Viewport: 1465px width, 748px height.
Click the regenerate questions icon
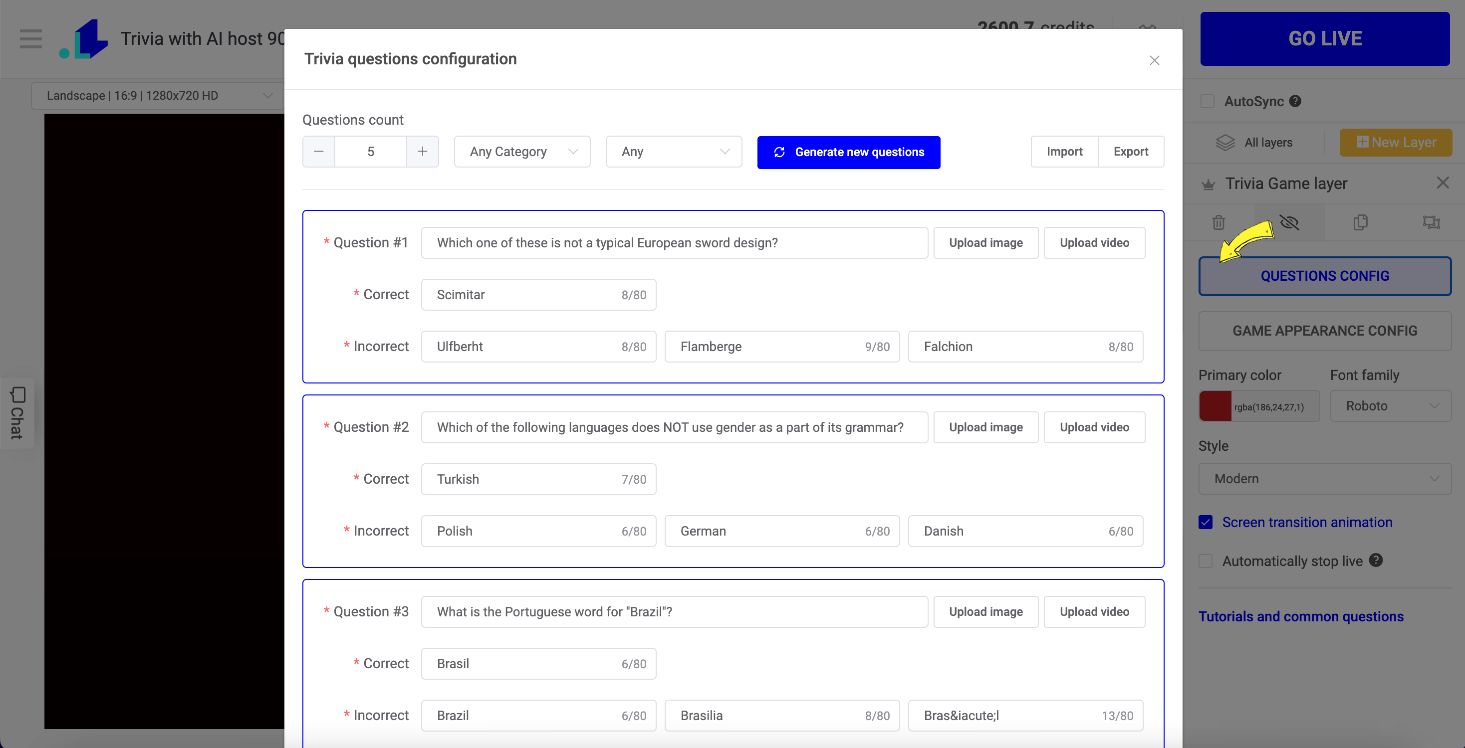point(780,152)
